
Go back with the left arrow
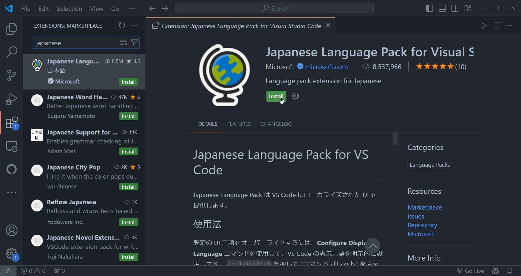152,8
